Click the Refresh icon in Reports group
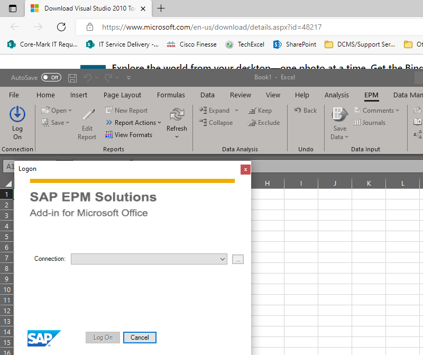Image resolution: width=423 pixels, height=355 pixels. point(177,114)
